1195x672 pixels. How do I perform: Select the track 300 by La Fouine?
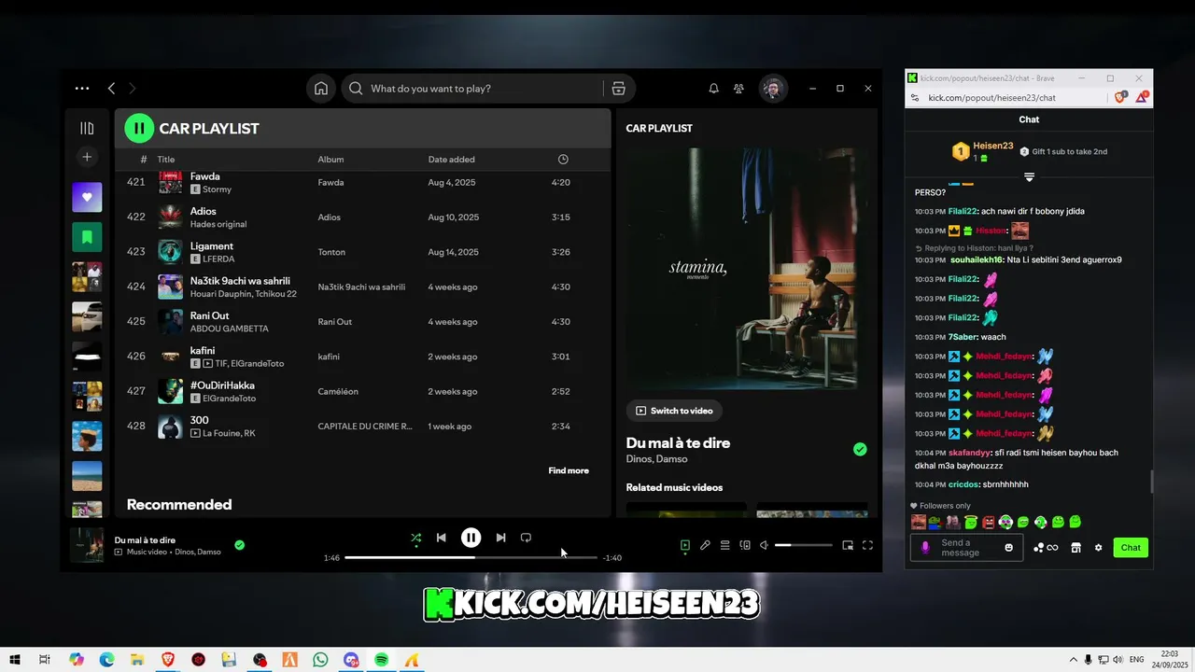[362, 427]
